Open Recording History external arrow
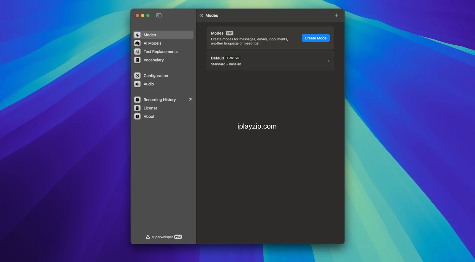This screenshot has height=262, width=475. (x=190, y=100)
